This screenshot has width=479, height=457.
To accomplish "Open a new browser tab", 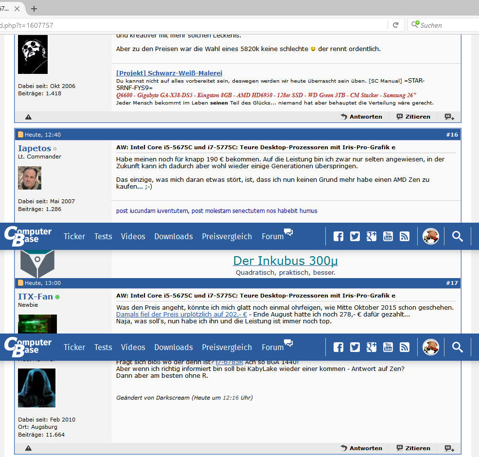I will click(x=34, y=9).
